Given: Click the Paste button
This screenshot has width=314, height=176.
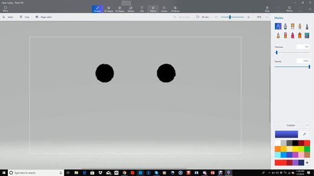Looking at the screenshot, I should (x=267, y=9).
